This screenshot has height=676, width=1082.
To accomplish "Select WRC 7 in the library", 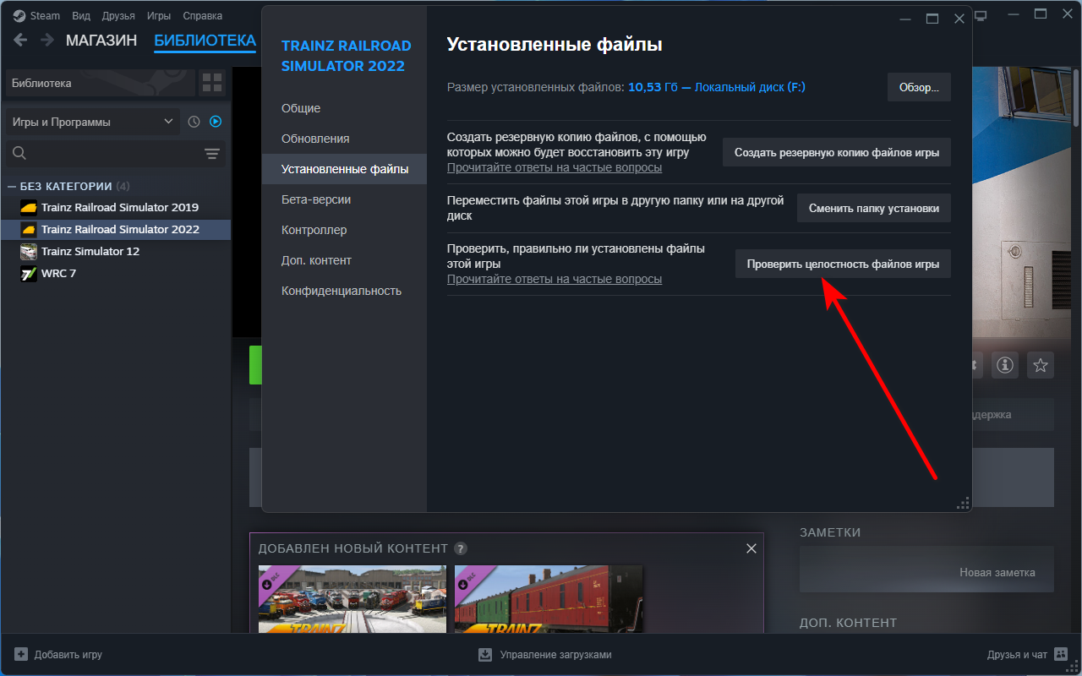I will [x=59, y=274].
